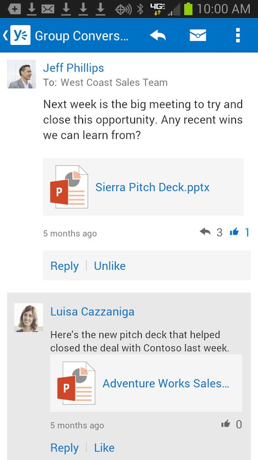Reply to Jeff Phillips' post
The height and width of the screenshot is (460, 258).
pyautogui.click(x=64, y=266)
